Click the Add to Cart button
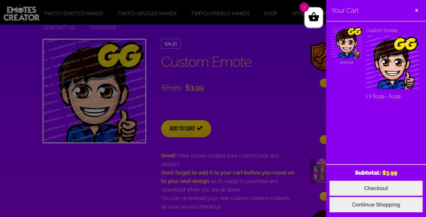Viewport: 426px width, 217px height. click(186, 129)
